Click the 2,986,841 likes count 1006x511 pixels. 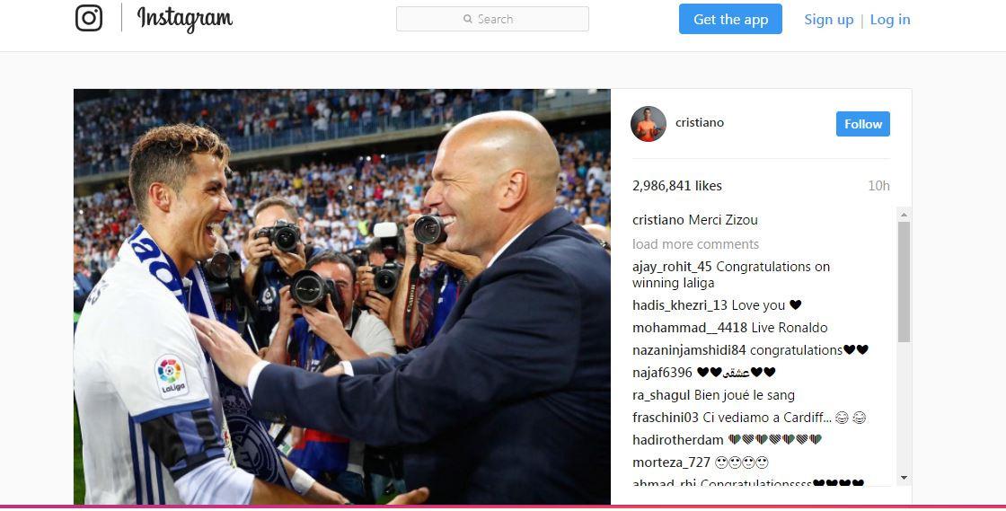point(677,186)
